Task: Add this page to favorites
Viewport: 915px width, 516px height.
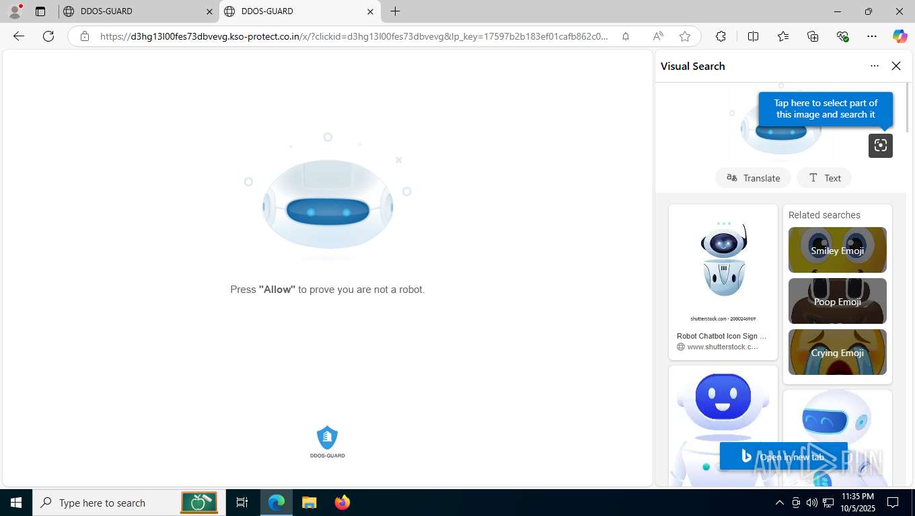Action: tap(685, 36)
